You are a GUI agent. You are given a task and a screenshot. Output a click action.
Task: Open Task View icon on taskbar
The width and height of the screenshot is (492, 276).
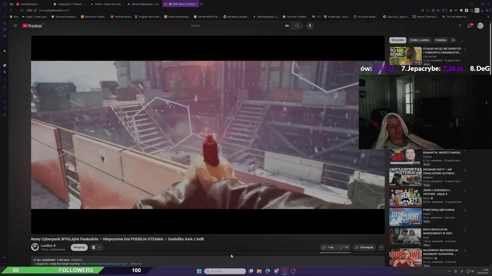251,271
